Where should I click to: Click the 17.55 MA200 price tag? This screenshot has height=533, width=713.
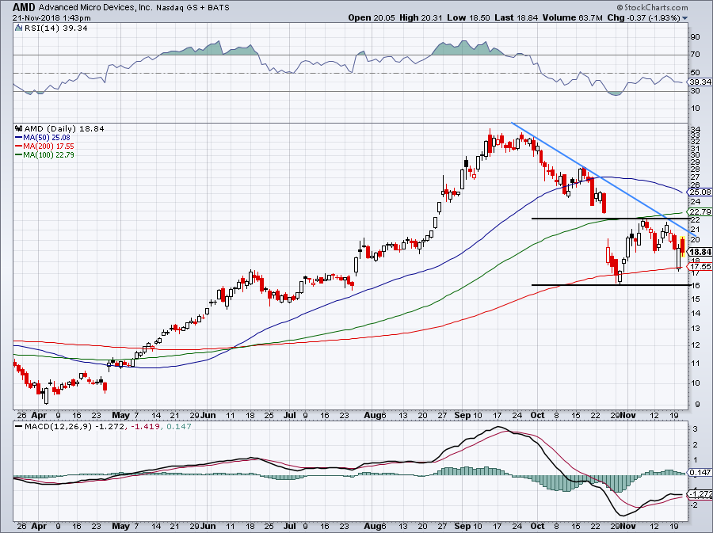700,266
